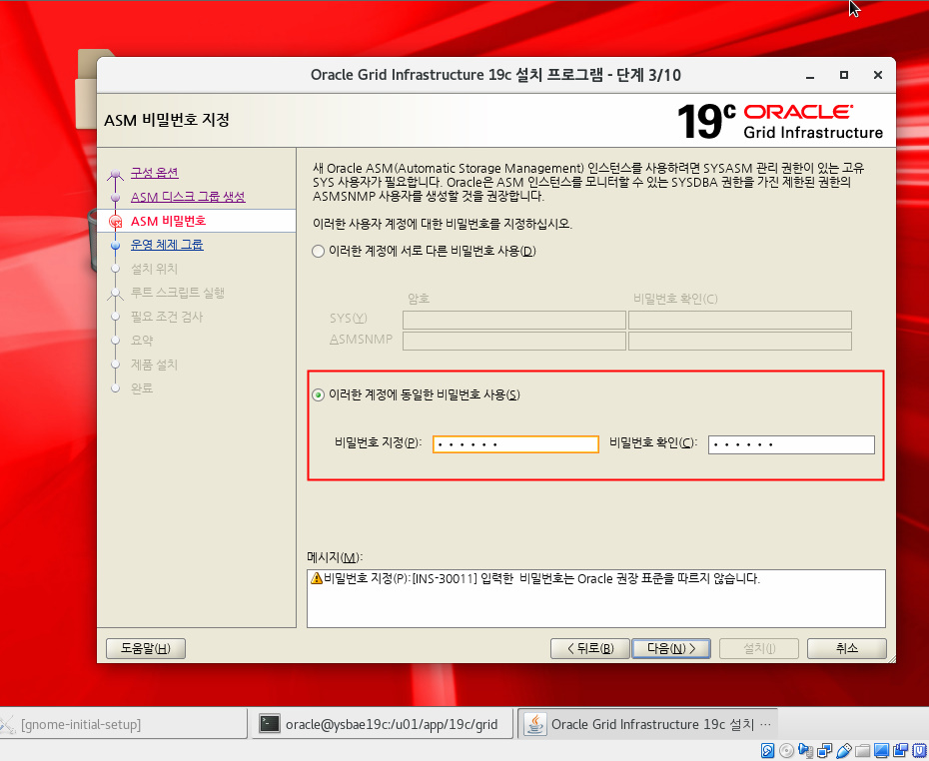This screenshot has height=761, width=929.
Task: Click the 필요 조건 검사 step text
Action: click(x=167, y=317)
